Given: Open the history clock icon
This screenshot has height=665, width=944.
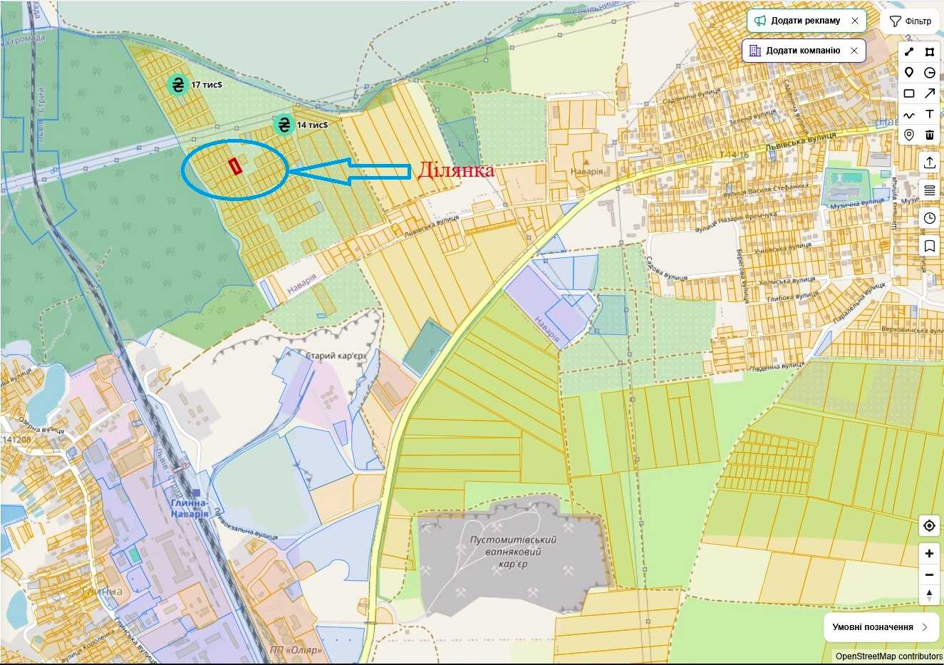Looking at the screenshot, I should [x=930, y=218].
